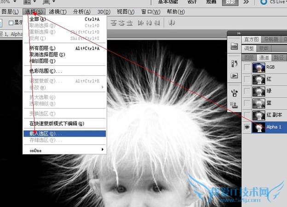Open the Mini Bridge panel icon
The width and height of the screenshot is (287, 207).
(234, 46)
